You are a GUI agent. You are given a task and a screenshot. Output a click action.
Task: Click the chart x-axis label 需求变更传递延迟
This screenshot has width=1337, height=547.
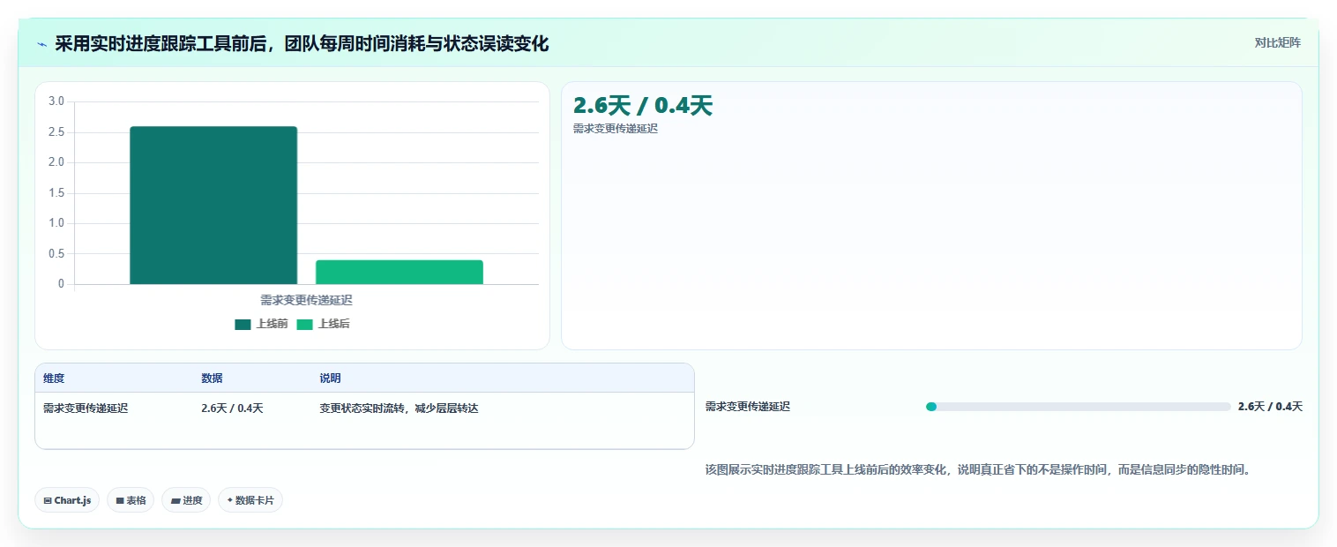pos(306,300)
